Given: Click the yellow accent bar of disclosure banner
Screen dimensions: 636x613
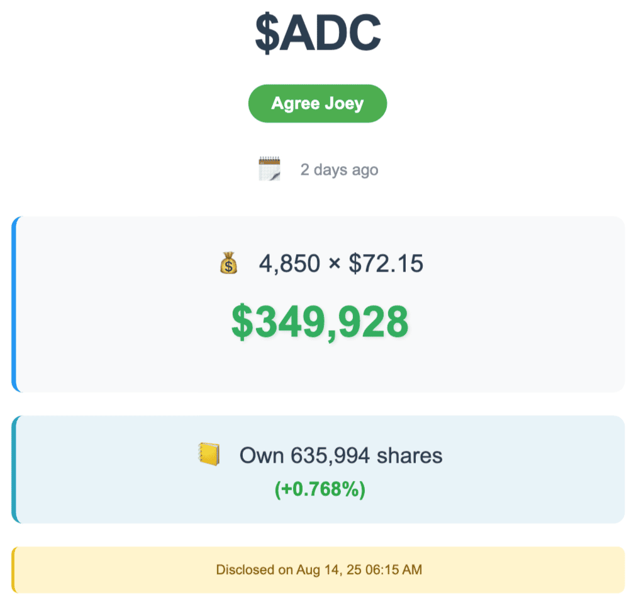Looking at the screenshot, I should point(13,570).
